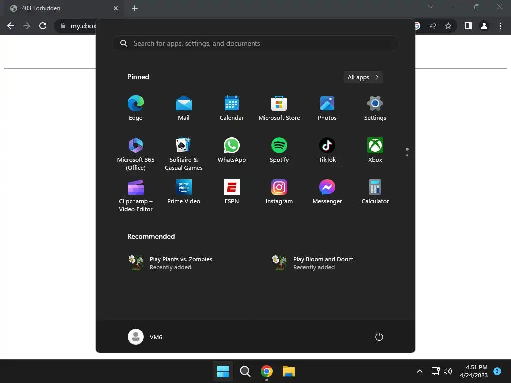Open Chrome tab search dropdown
Screen dimensions: 511x383
click(x=431, y=7)
